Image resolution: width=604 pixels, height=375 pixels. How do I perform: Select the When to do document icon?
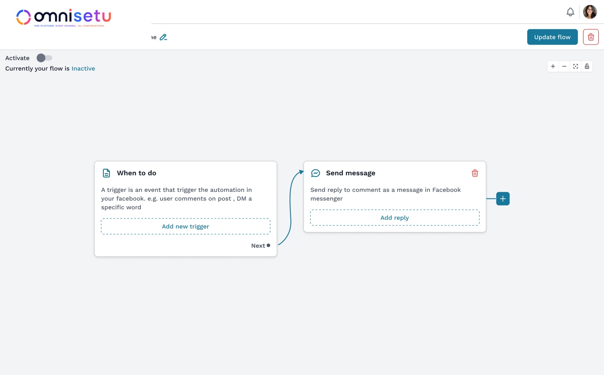point(106,173)
